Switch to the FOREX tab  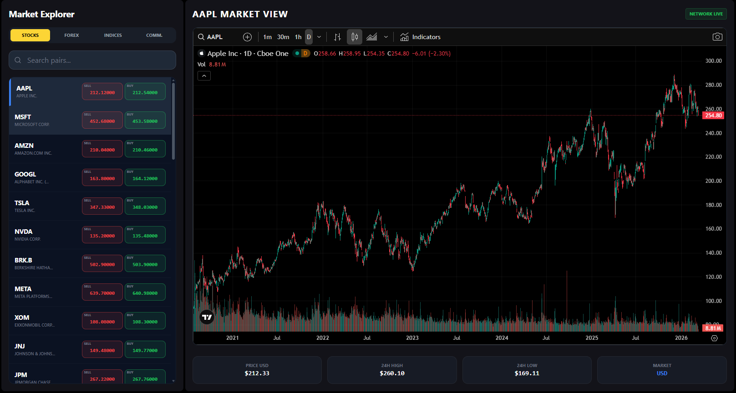pyautogui.click(x=71, y=35)
